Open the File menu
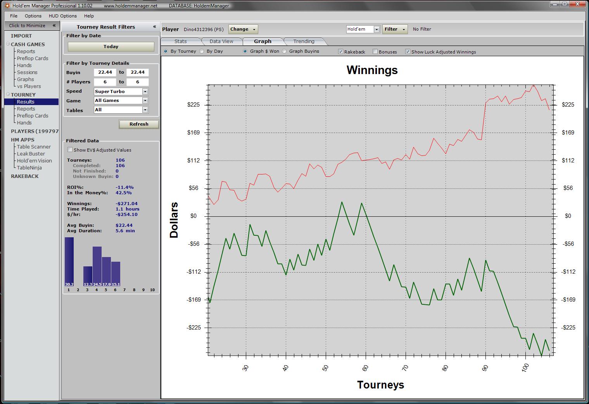589x404 pixels. pos(14,16)
